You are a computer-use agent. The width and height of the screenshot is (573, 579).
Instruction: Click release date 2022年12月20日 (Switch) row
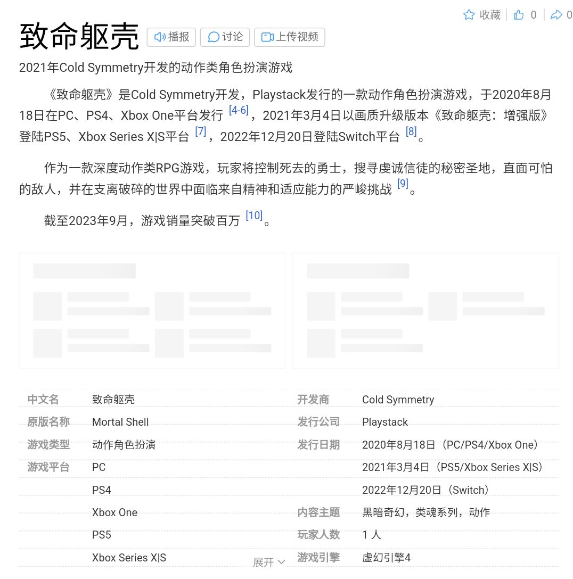[425, 490]
